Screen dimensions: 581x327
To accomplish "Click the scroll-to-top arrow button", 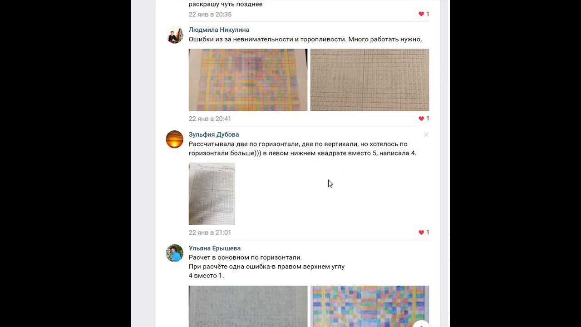I will click(421, 323).
